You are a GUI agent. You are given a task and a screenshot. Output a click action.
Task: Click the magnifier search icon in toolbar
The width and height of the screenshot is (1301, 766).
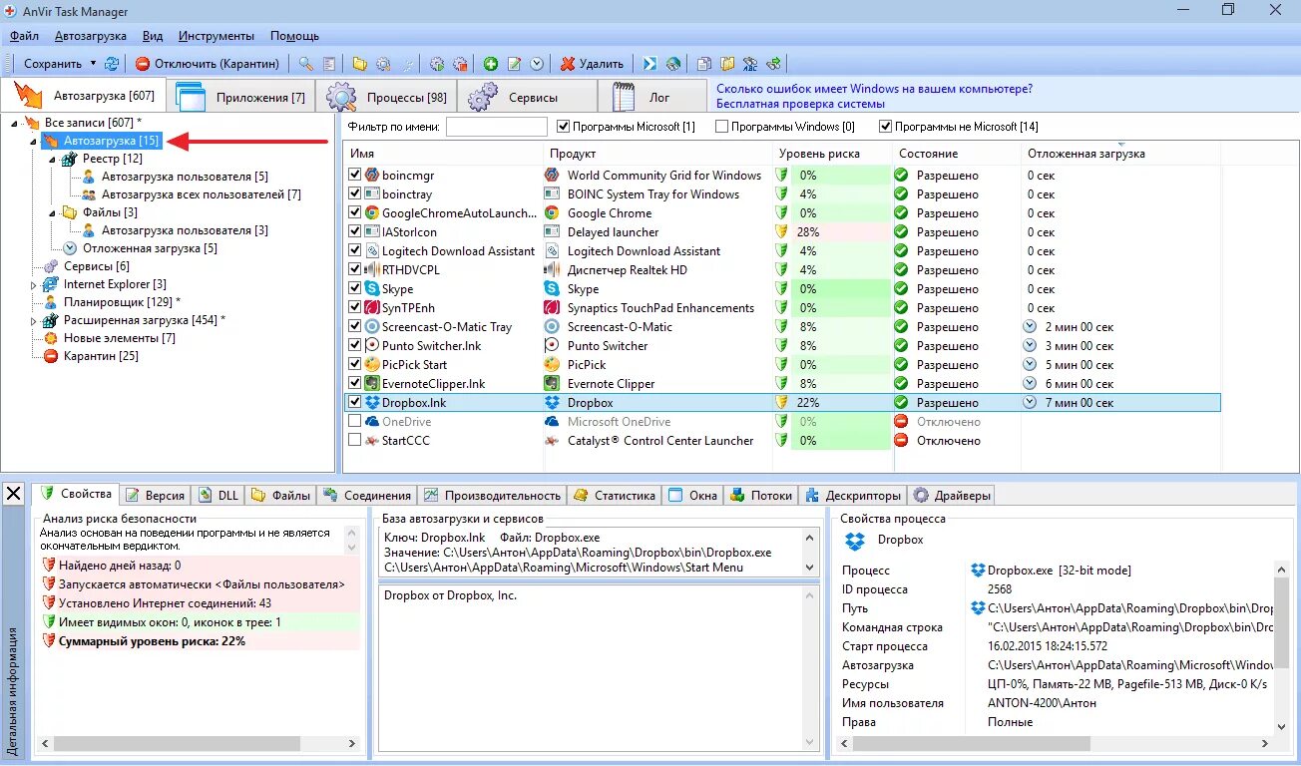[306, 64]
